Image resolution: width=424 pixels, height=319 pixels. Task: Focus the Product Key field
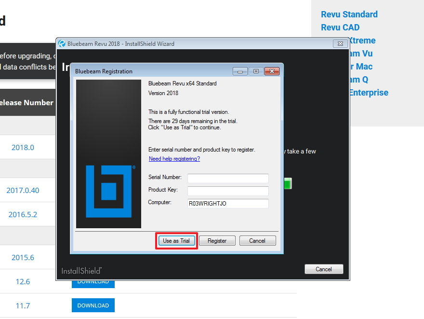[x=228, y=191]
